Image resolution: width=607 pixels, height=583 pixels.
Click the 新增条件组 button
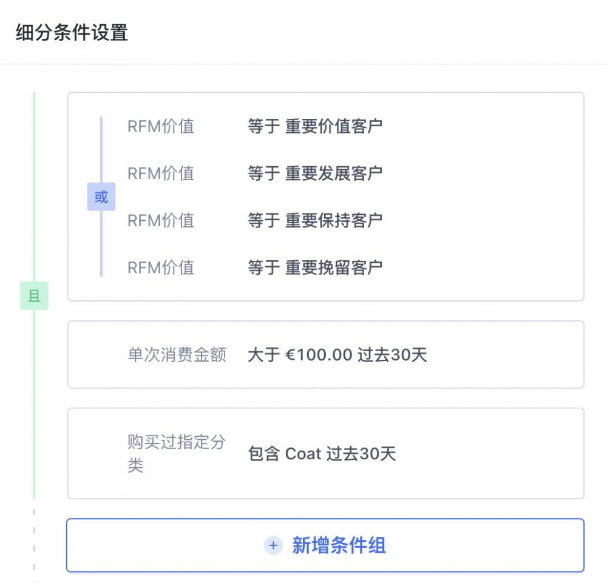[x=326, y=545]
